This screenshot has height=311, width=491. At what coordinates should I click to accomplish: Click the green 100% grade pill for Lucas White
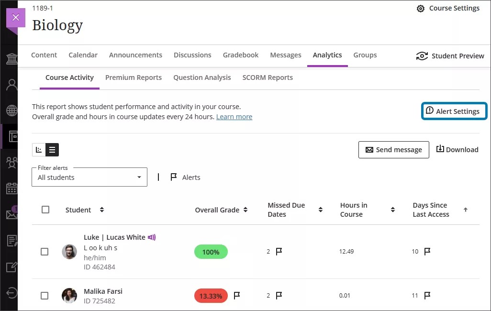[x=211, y=251]
